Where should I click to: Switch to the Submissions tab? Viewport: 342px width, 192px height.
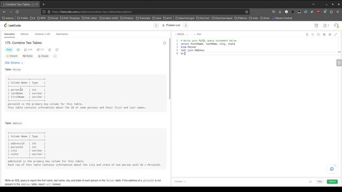62,34
